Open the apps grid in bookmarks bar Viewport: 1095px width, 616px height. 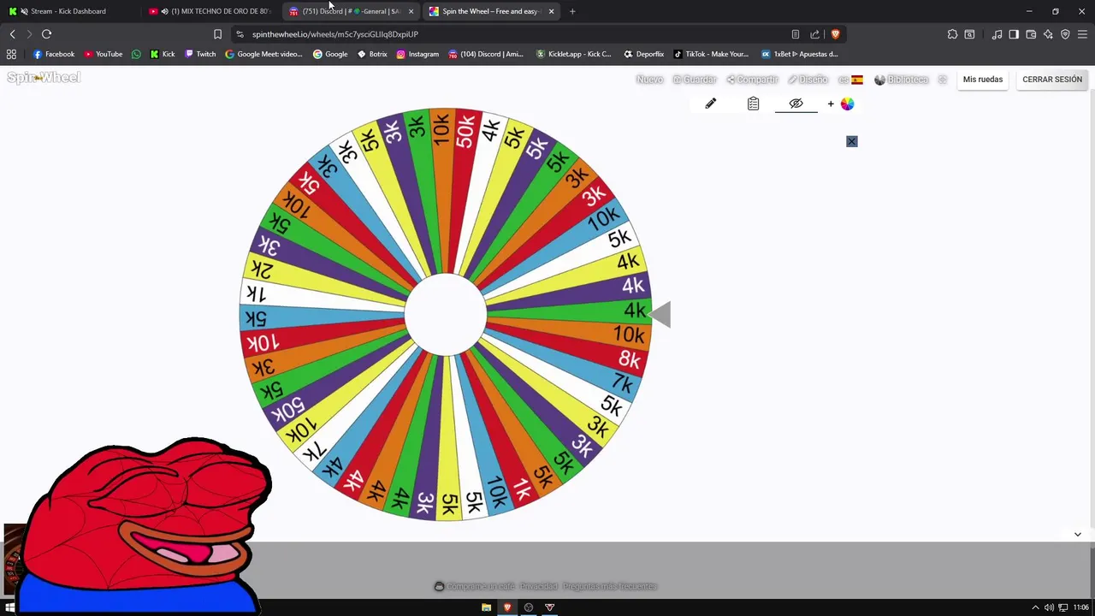point(11,54)
